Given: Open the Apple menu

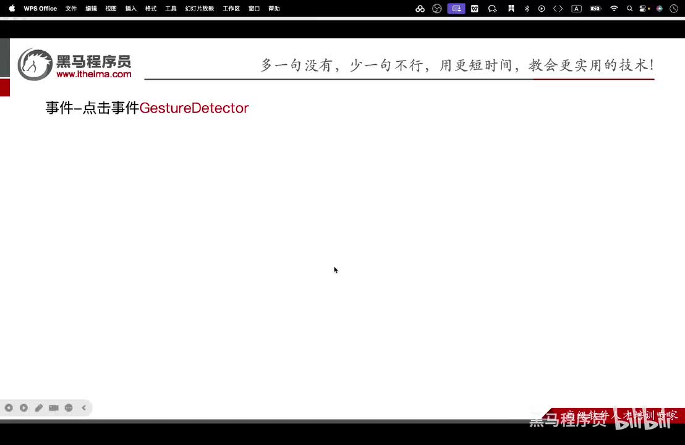Looking at the screenshot, I should 12,8.
